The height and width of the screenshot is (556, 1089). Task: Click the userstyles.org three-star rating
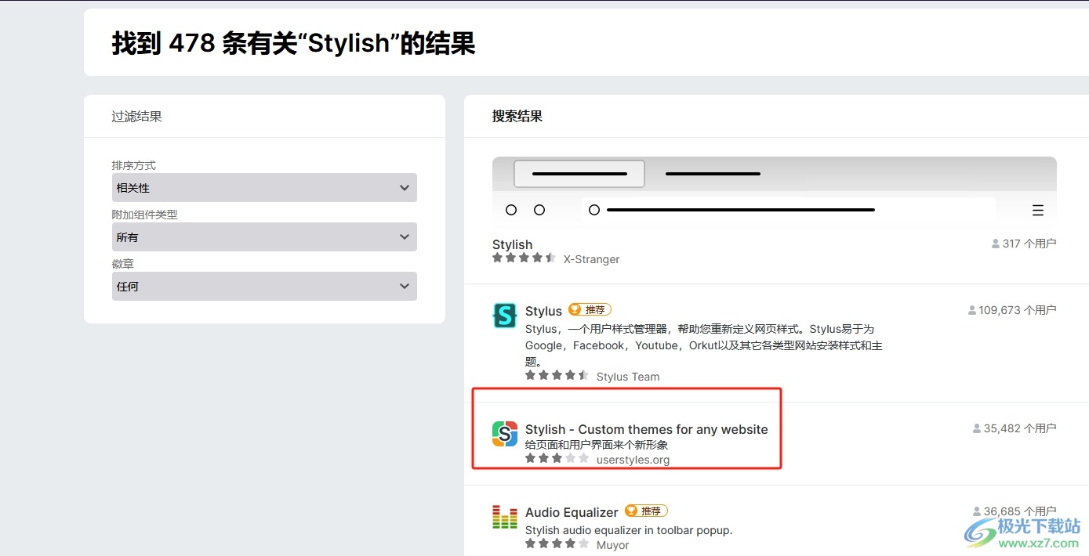(x=557, y=459)
